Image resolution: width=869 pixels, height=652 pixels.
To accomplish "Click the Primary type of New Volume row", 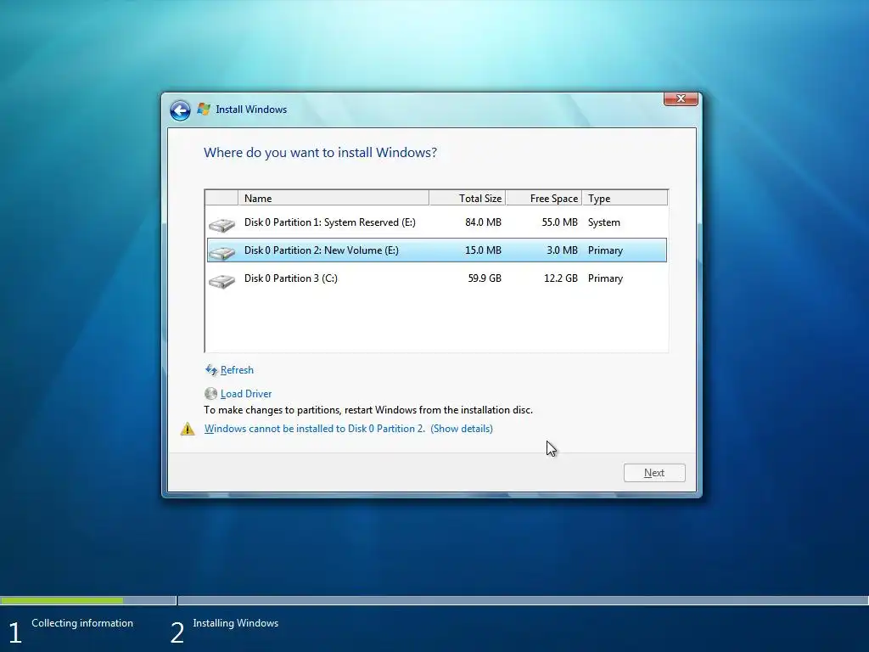I will [x=605, y=250].
